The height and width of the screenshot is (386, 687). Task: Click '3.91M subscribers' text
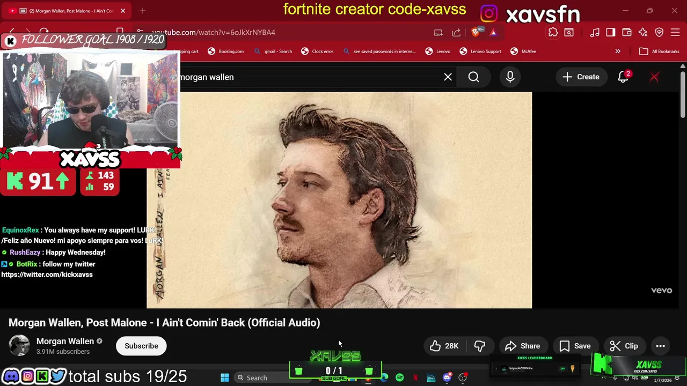tap(63, 352)
